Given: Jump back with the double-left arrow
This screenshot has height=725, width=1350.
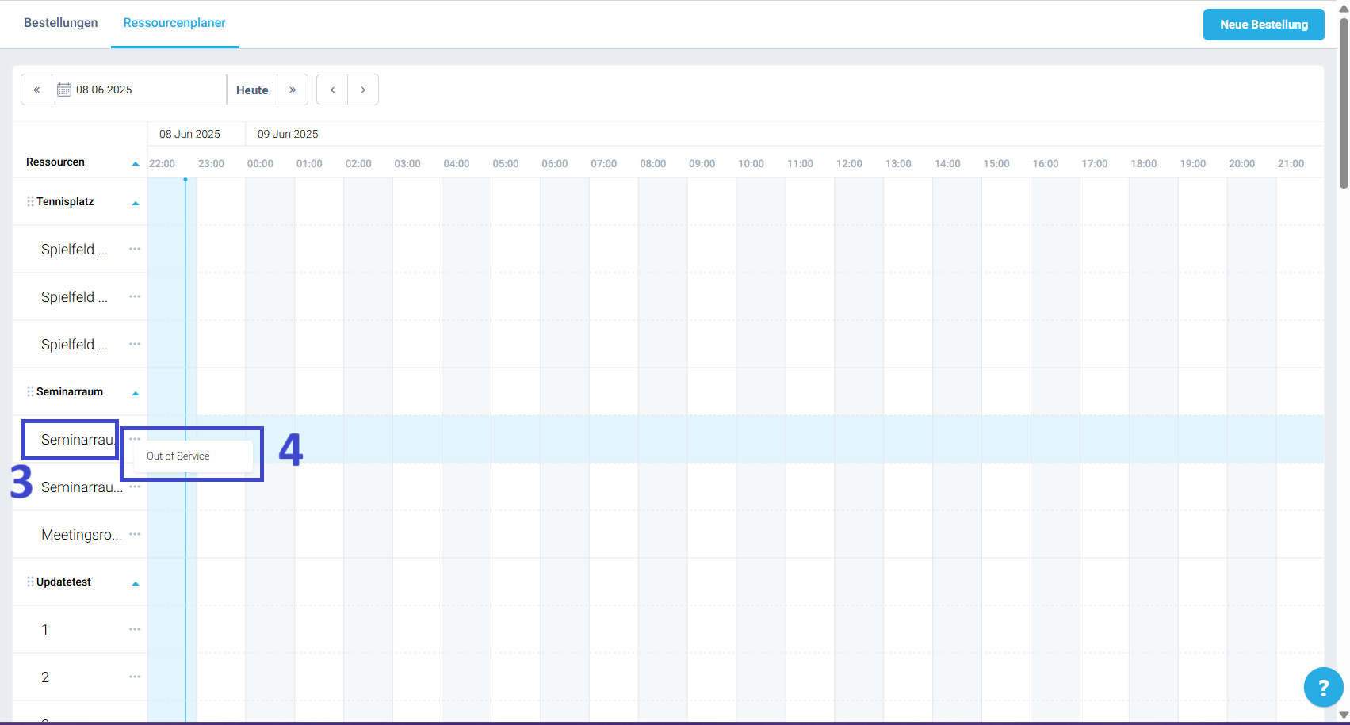Looking at the screenshot, I should point(36,90).
